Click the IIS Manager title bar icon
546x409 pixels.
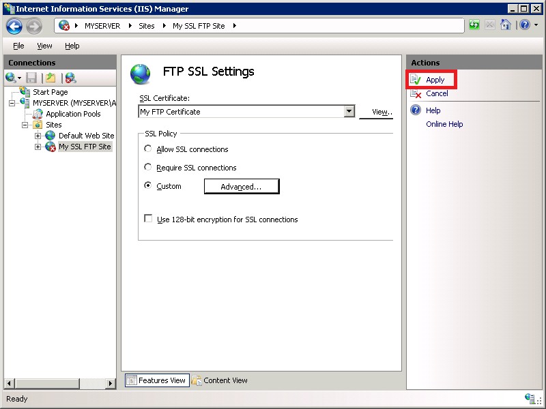pyautogui.click(x=9, y=8)
